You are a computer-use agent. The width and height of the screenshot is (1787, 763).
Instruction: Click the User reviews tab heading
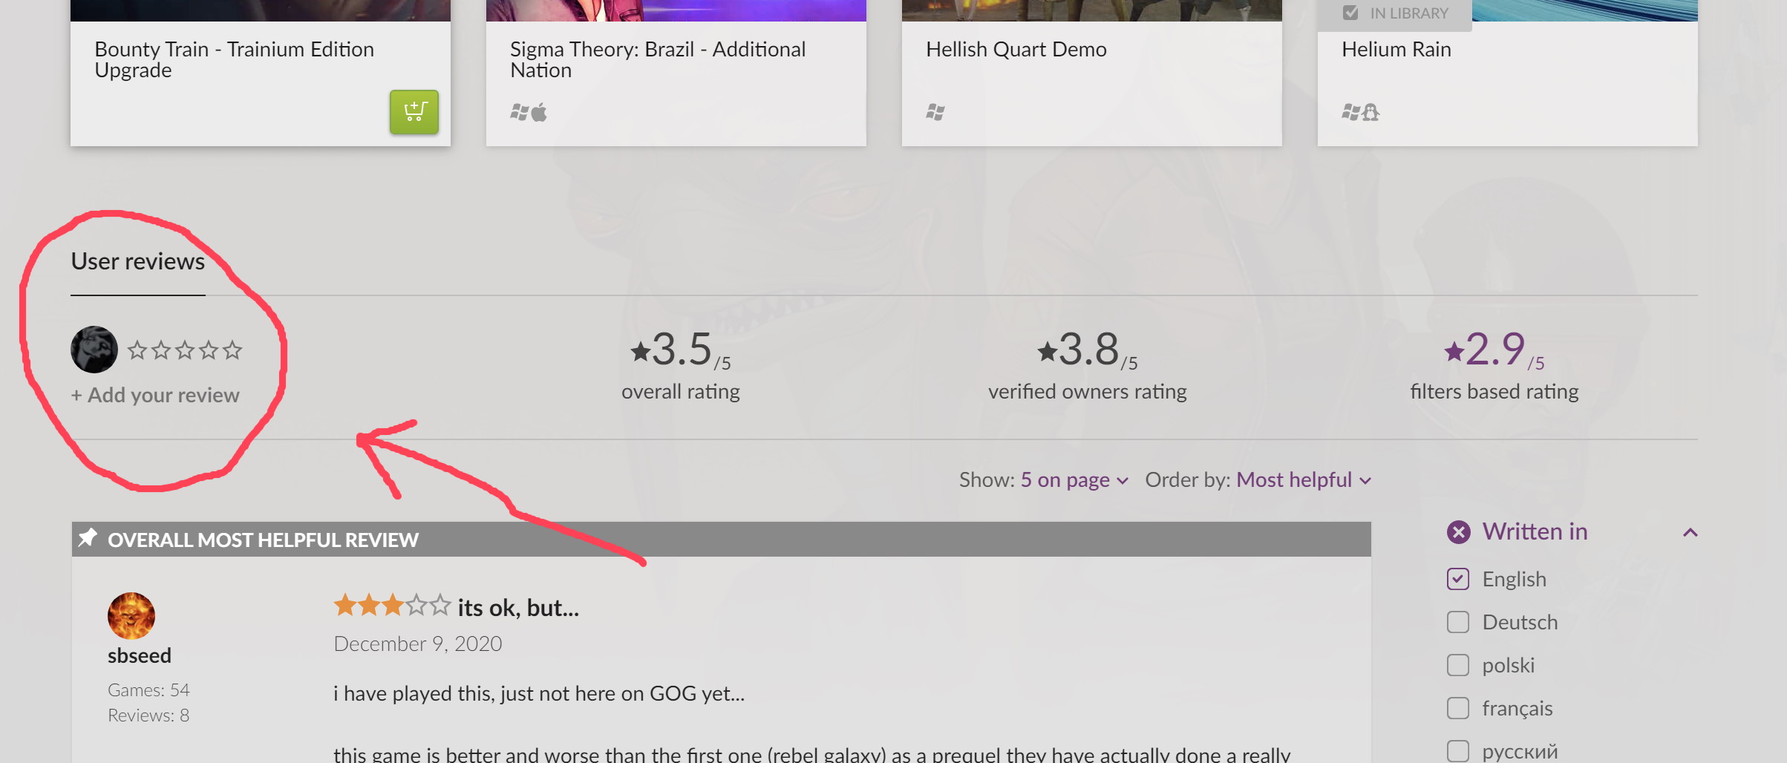[x=138, y=261]
